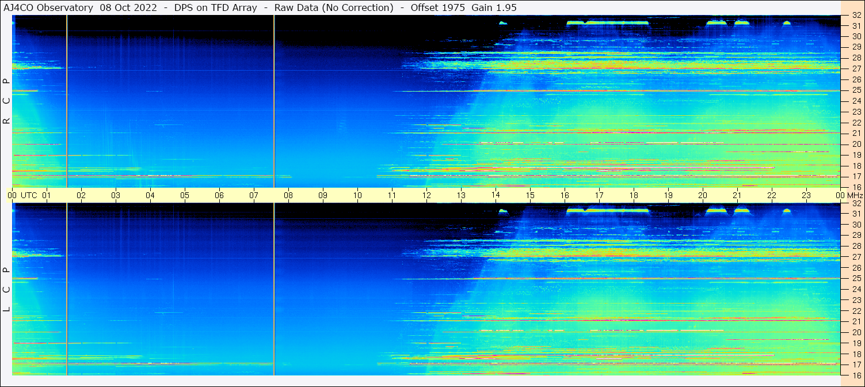Click the RCP panel label on left
The height and width of the screenshot is (387, 865).
[7, 101]
